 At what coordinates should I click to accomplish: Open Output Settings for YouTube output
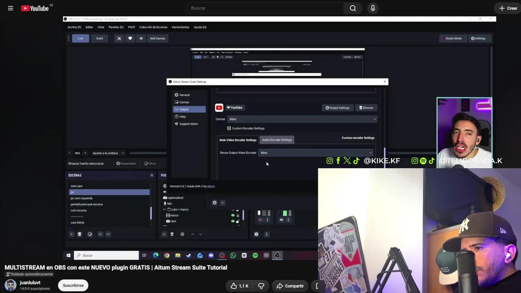point(337,108)
